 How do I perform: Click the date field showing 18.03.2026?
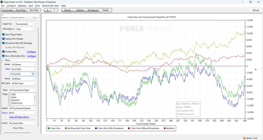click(21, 74)
